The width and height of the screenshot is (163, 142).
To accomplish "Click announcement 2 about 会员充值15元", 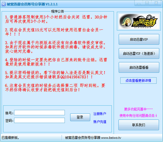I will pos(54,32).
